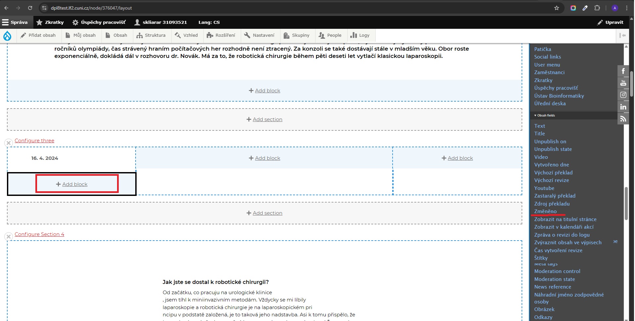Screen dimensions: 635x321
Task: Go back to the previous browser page
Action: pos(6,8)
